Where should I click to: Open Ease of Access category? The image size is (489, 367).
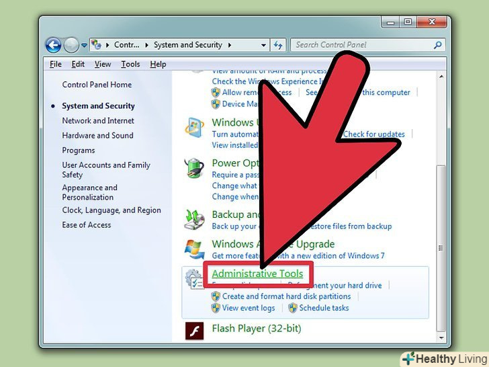87,225
